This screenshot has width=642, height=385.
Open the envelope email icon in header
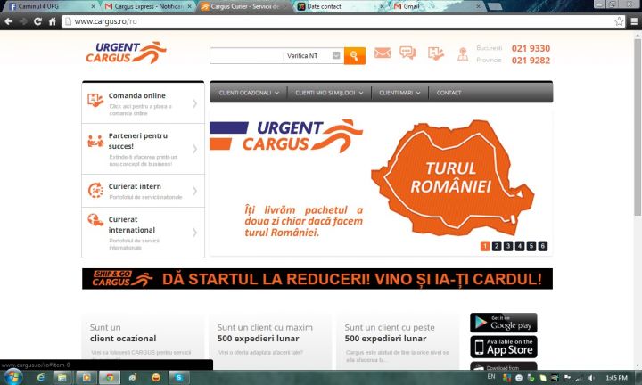click(x=383, y=53)
